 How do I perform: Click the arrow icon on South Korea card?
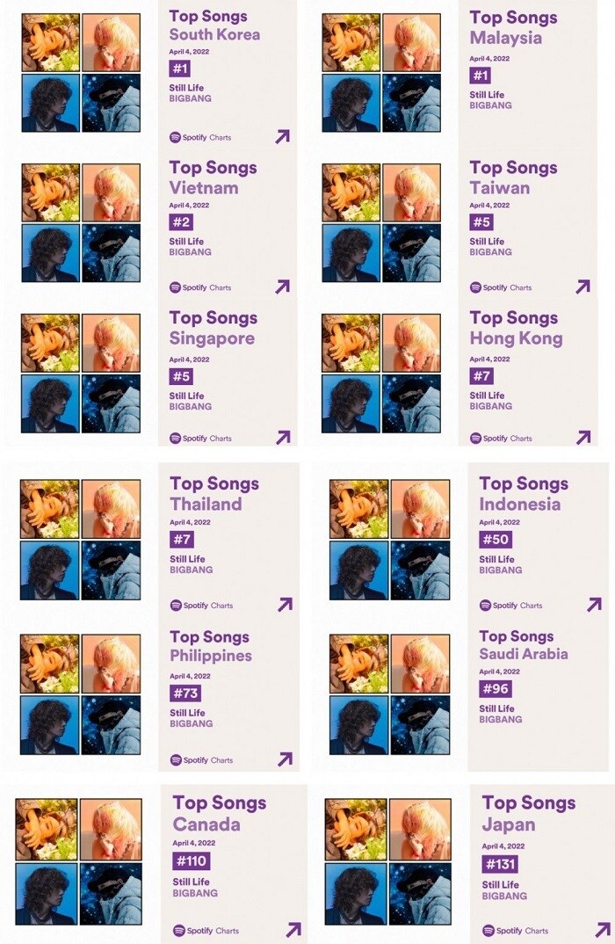click(x=282, y=136)
